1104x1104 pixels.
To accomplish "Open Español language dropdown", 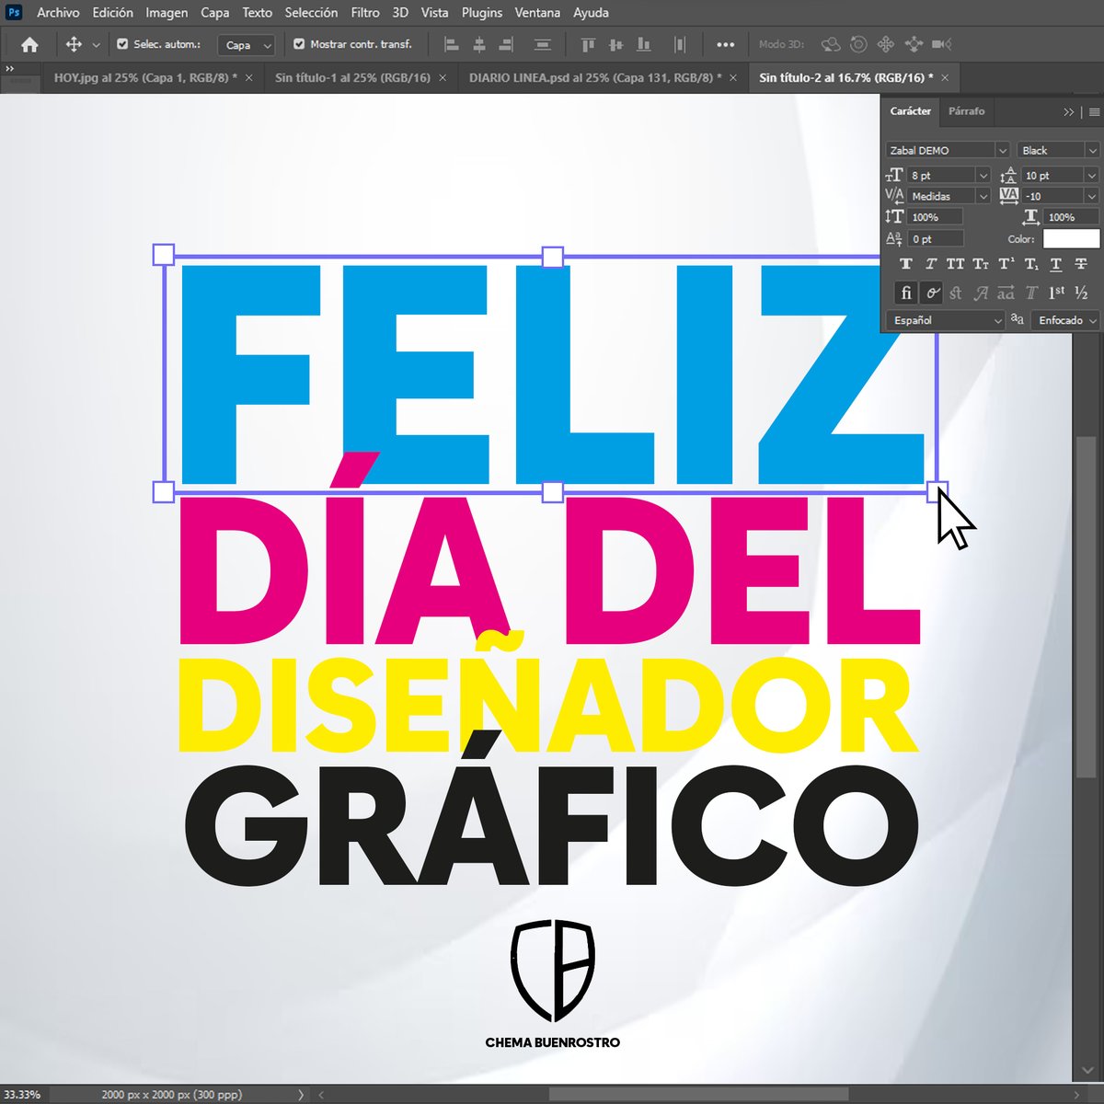I will pyautogui.click(x=946, y=320).
